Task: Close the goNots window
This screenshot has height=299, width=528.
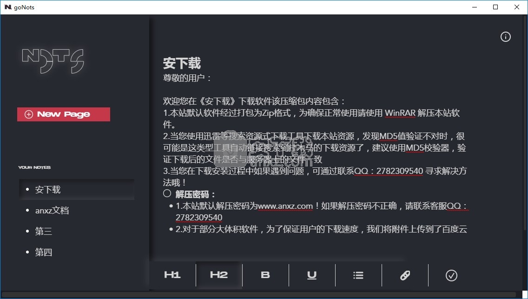Action: pyautogui.click(x=517, y=7)
